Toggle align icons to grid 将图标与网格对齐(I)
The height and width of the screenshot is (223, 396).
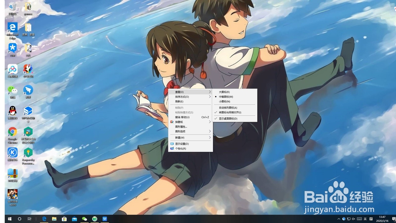(234, 112)
